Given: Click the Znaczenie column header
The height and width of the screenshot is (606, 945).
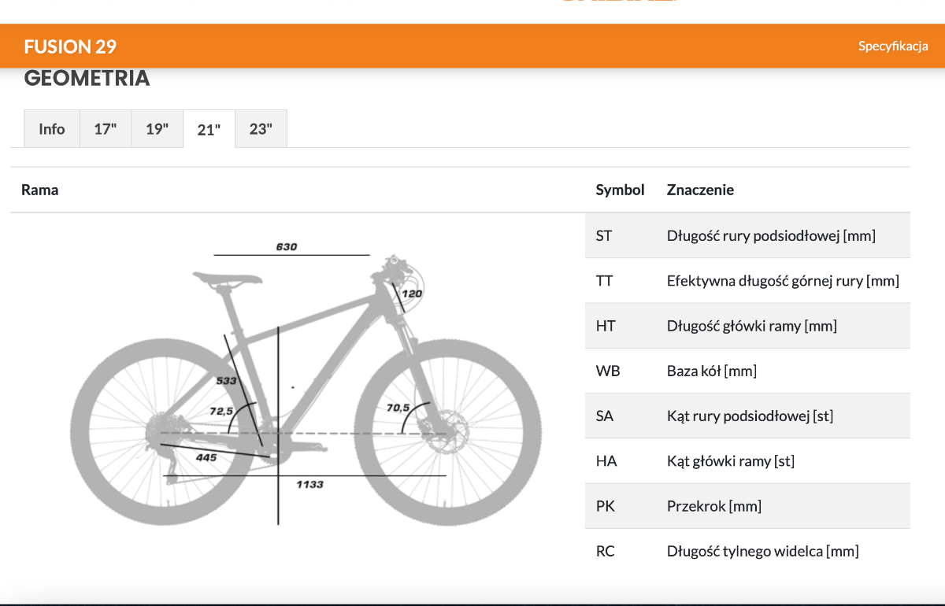Looking at the screenshot, I should coord(700,190).
